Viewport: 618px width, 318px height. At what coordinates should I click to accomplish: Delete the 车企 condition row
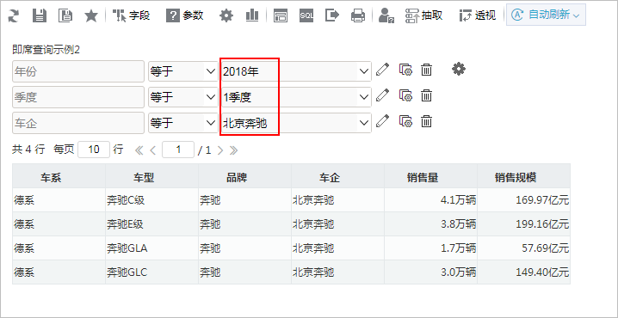click(x=426, y=121)
